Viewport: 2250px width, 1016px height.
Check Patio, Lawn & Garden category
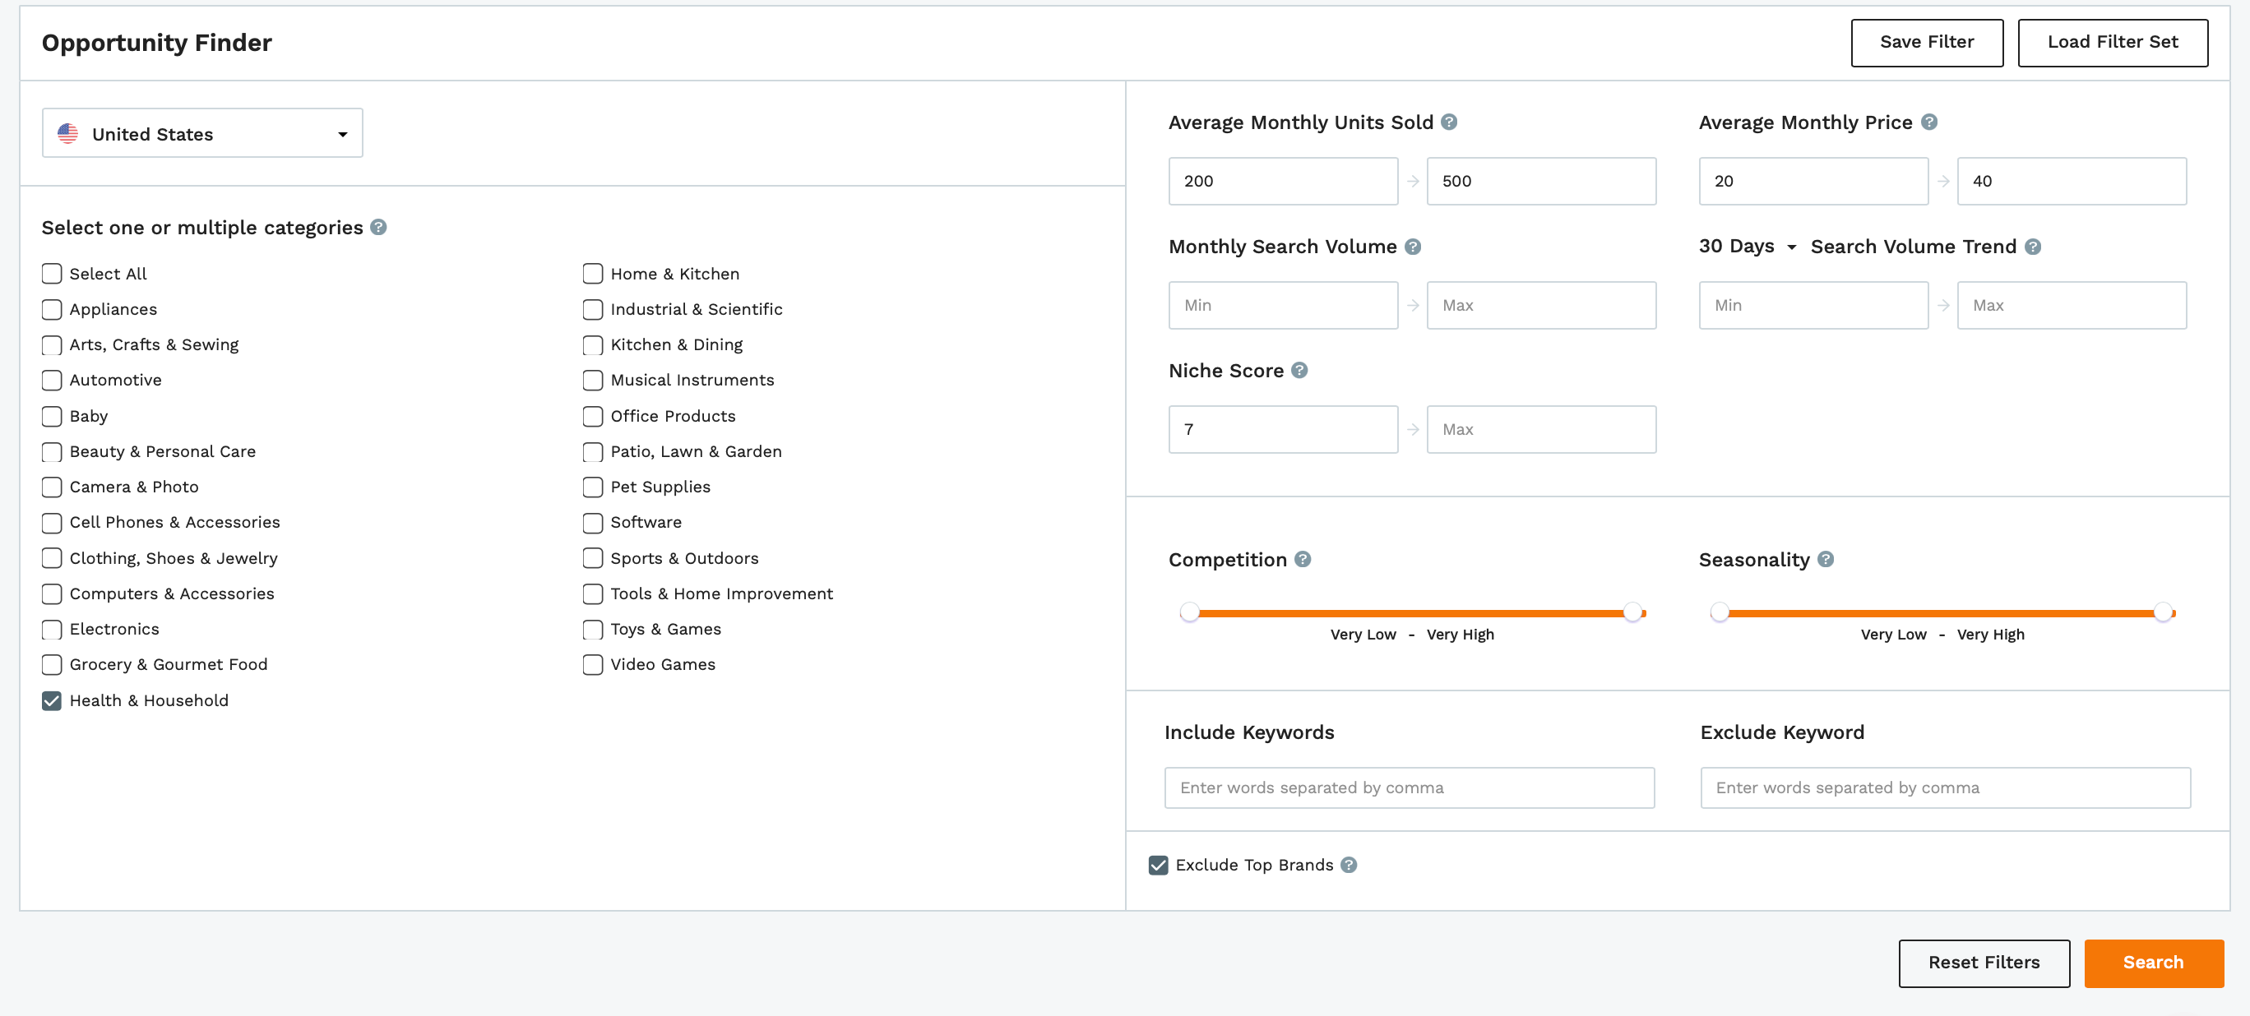[592, 452]
